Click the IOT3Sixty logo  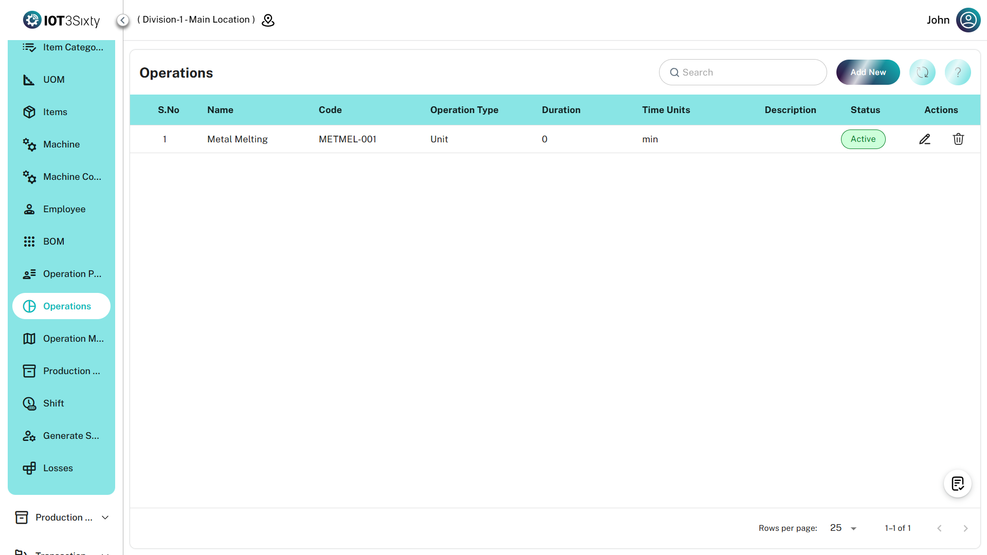61,20
